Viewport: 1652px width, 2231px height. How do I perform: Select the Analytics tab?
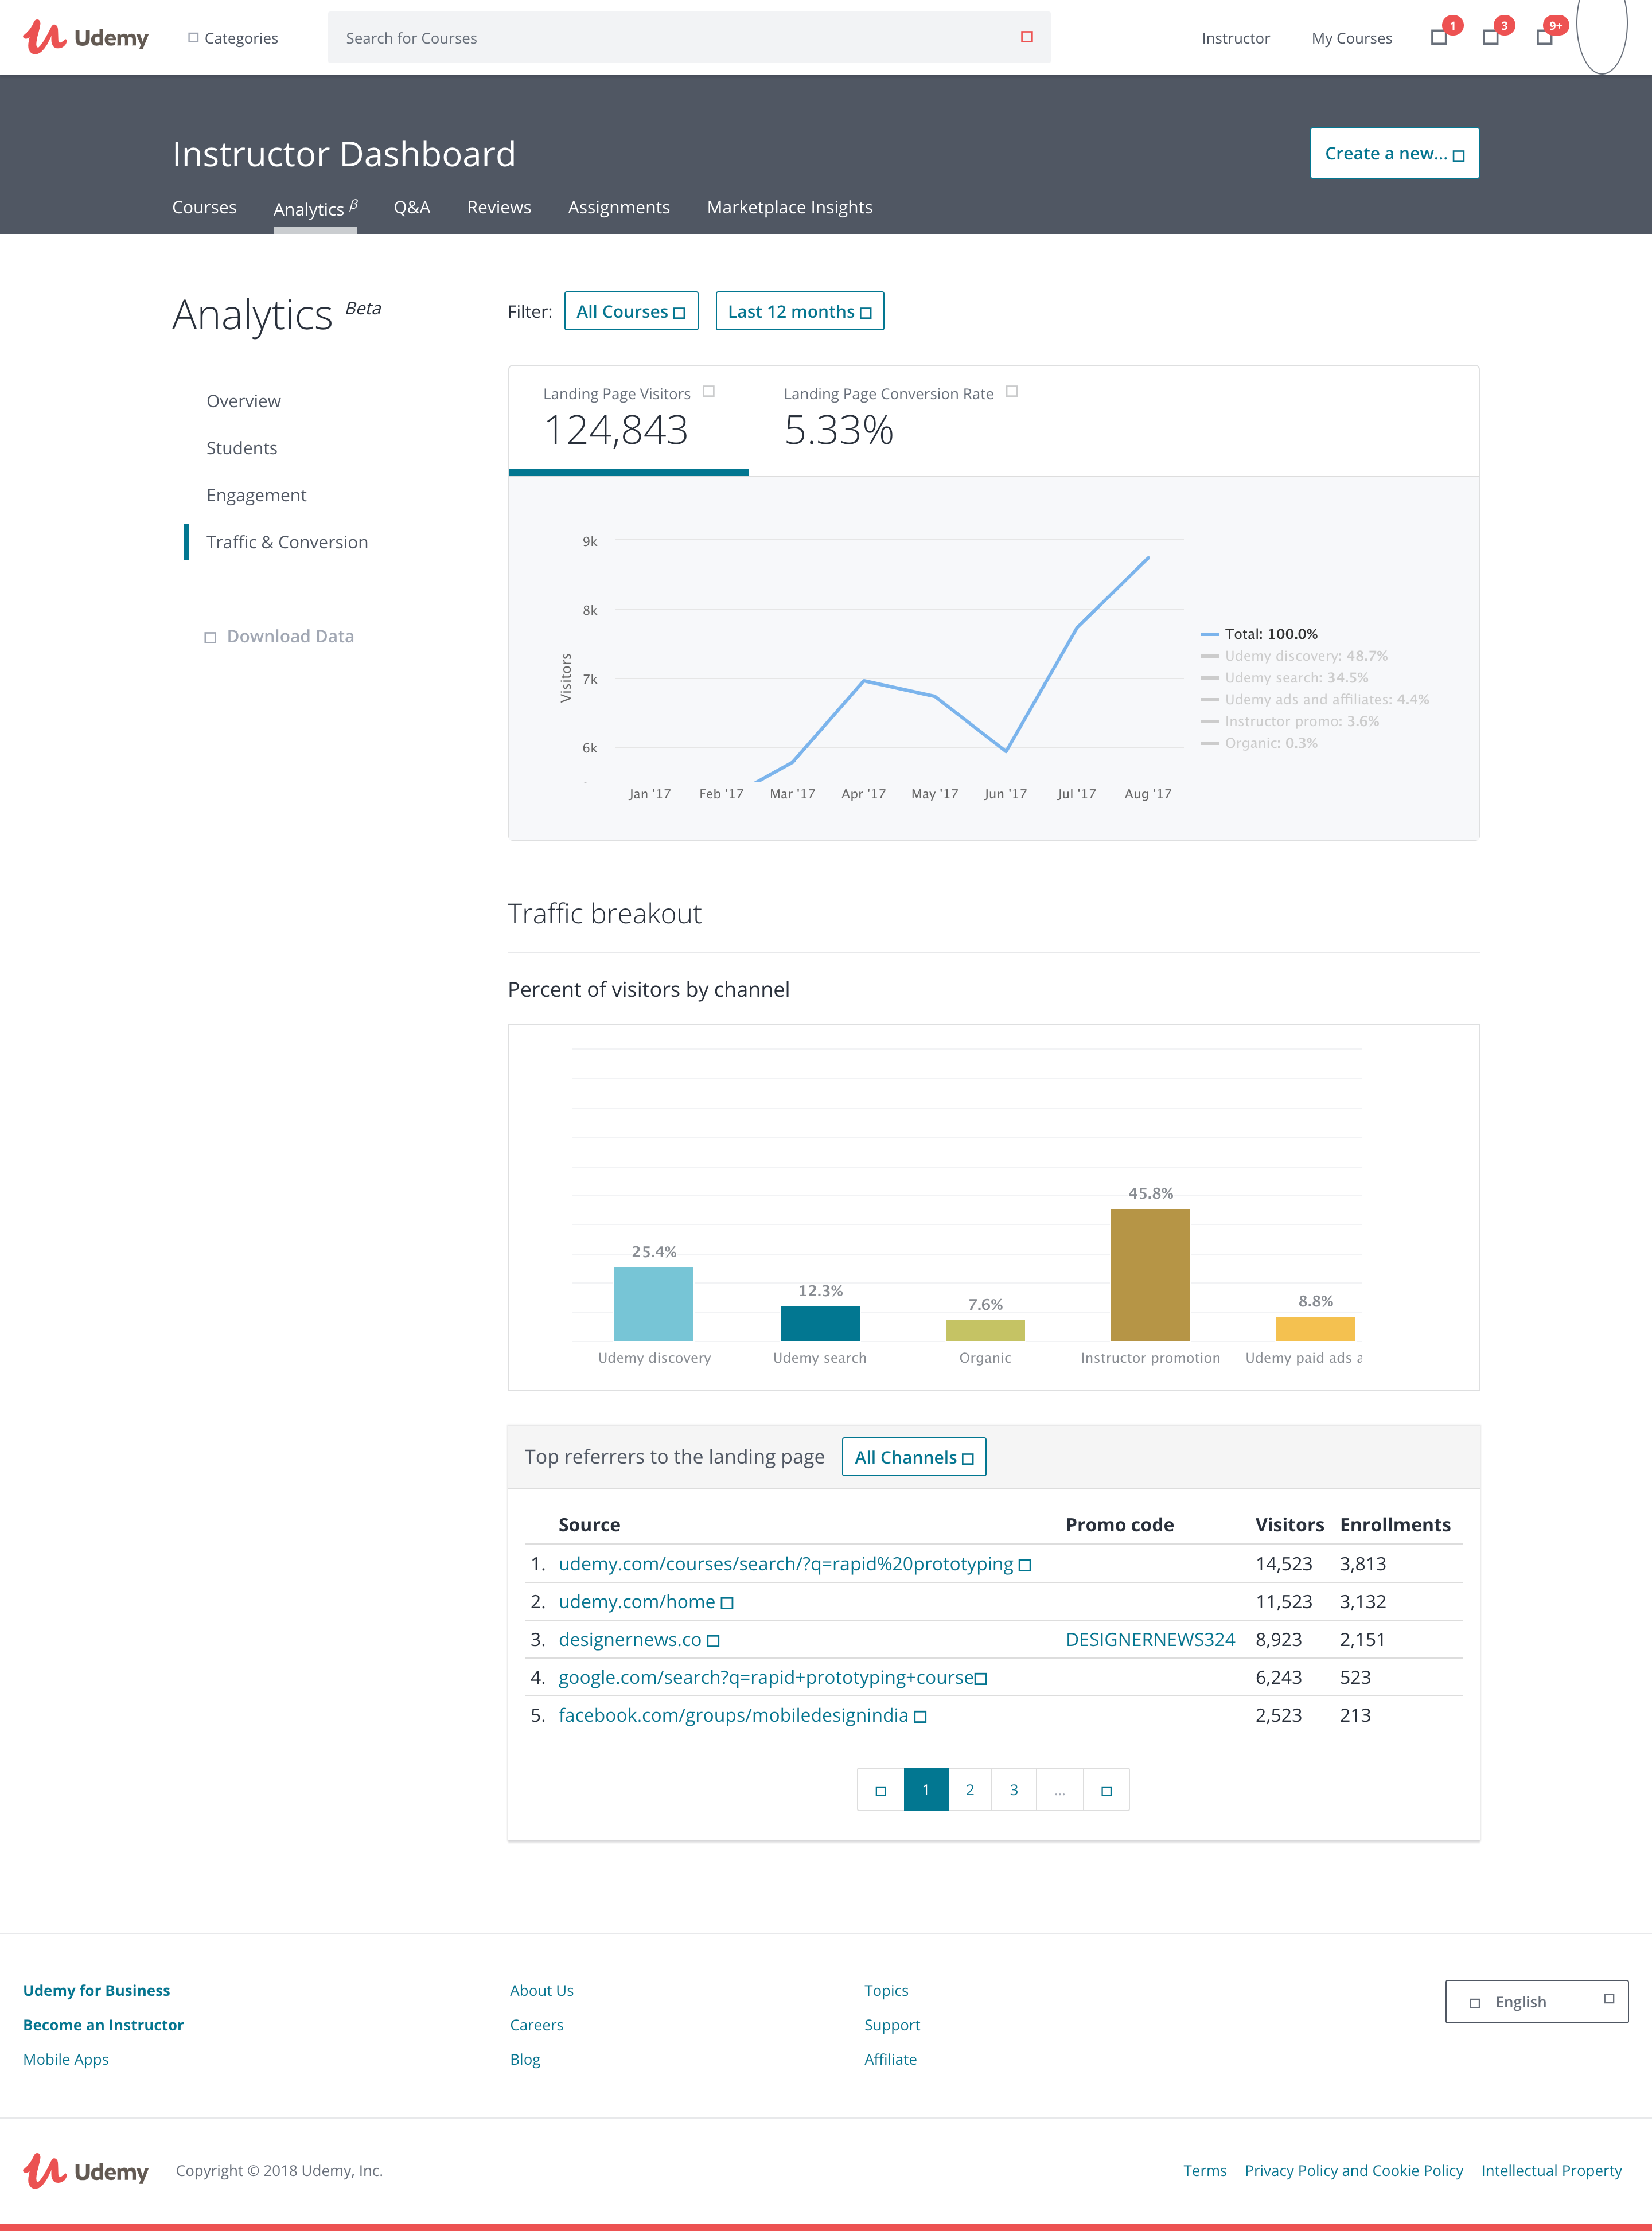pos(315,208)
